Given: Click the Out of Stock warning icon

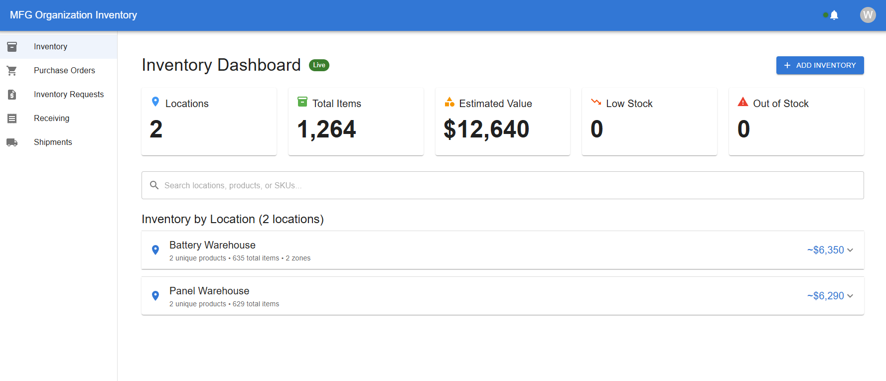Looking at the screenshot, I should coord(743,102).
